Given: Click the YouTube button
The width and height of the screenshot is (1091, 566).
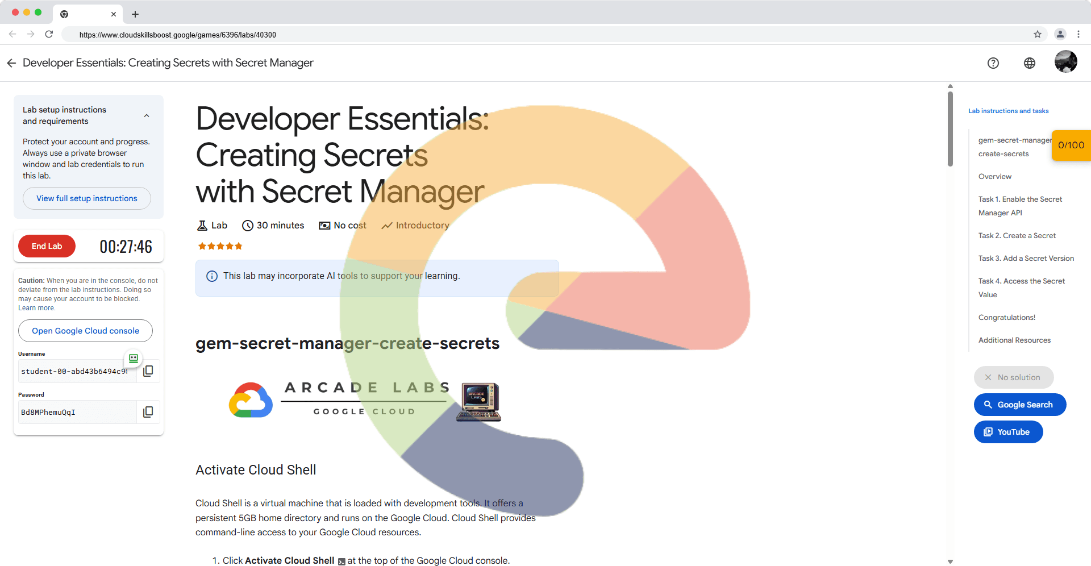Looking at the screenshot, I should pos(1009,432).
